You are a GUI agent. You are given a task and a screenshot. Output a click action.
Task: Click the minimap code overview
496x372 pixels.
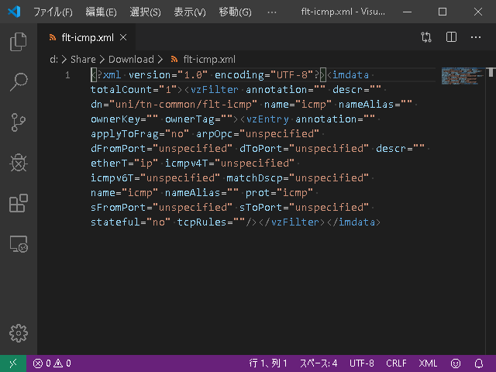[463, 76]
